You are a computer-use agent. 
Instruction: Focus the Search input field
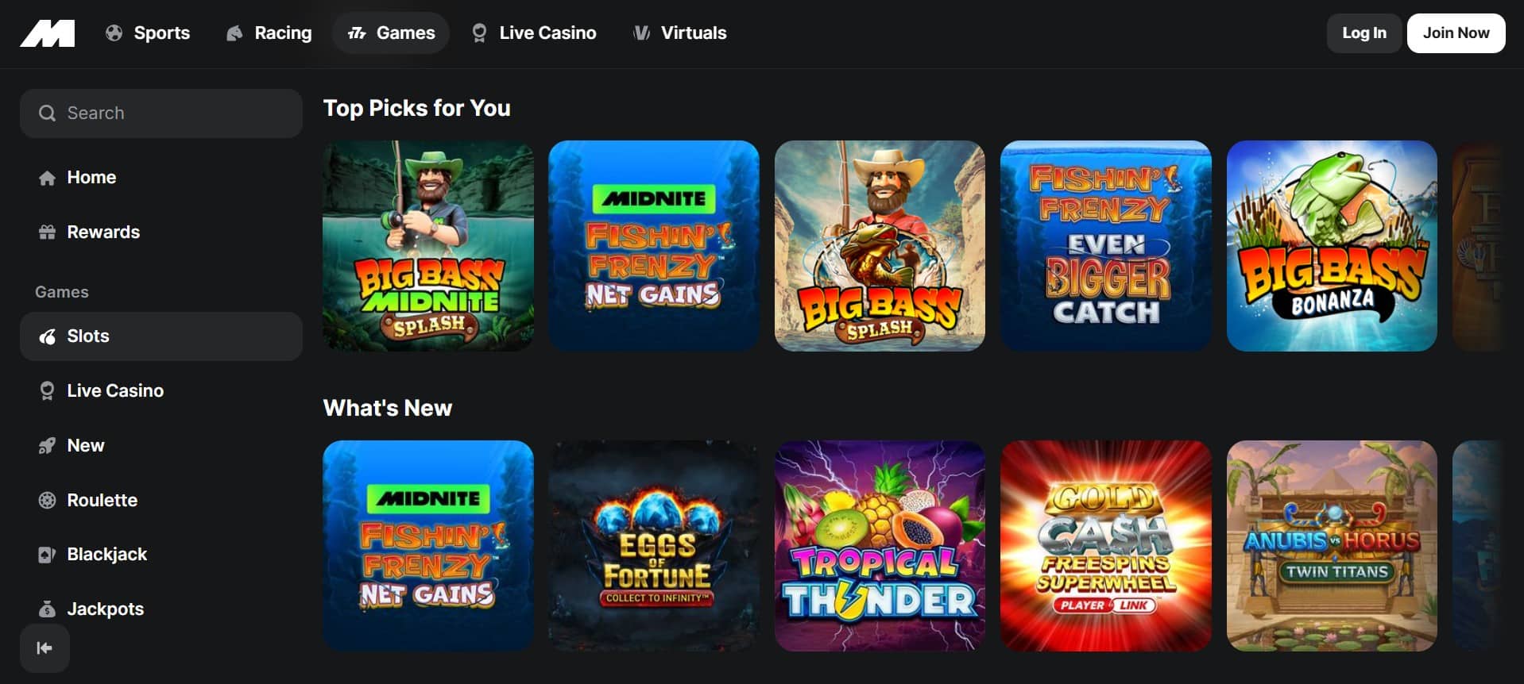click(161, 113)
